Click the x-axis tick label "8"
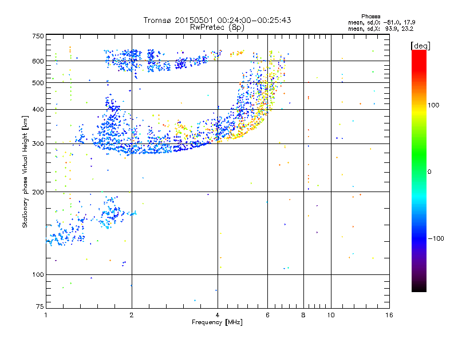The width and height of the screenshot is (458, 343). click(x=303, y=315)
